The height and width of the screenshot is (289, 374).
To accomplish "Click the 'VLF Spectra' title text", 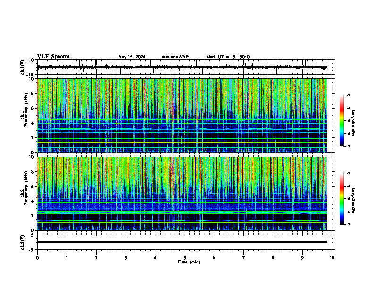I will [53, 57].
